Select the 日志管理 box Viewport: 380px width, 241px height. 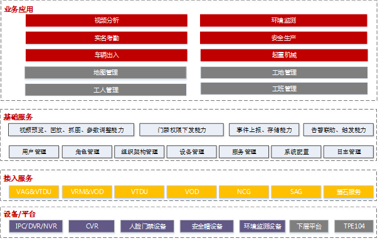click(349, 151)
